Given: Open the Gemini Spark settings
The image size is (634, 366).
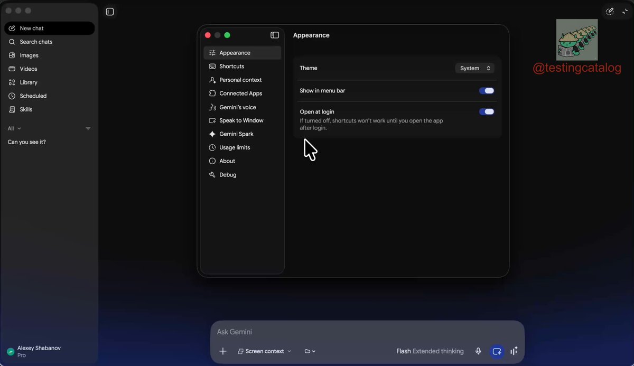Looking at the screenshot, I should click(x=242, y=134).
